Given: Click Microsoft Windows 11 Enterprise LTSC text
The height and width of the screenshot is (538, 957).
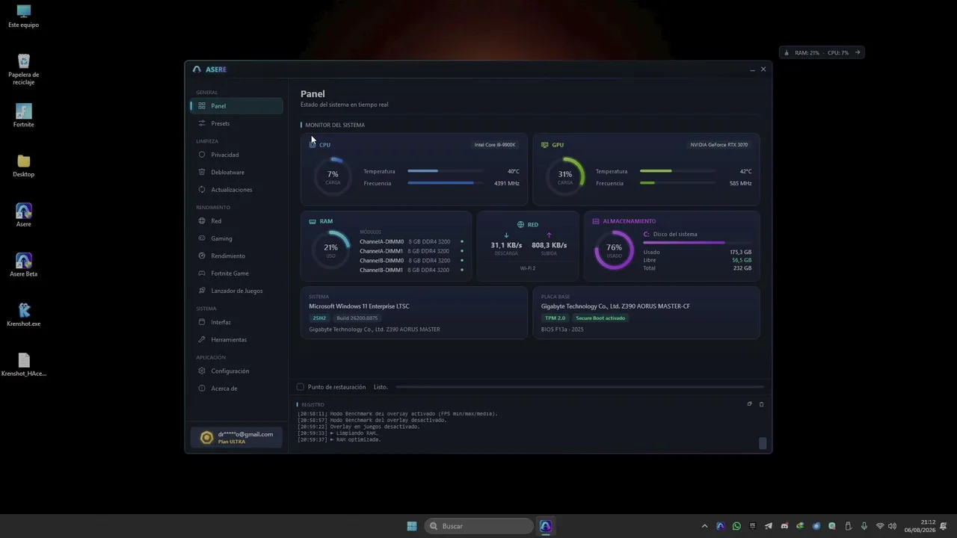Looking at the screenshot, I should pos(359,306).
